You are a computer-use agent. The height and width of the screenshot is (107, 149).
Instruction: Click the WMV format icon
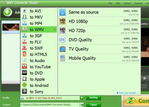24,29
